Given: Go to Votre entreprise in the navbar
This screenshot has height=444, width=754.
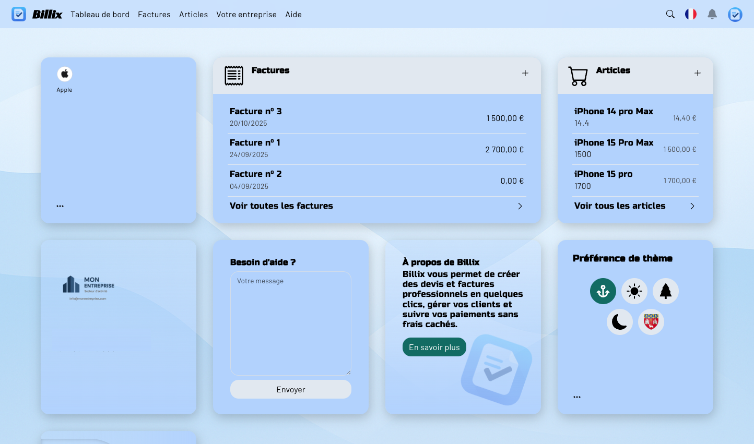Looking at the screenshot, I should coord(246,14).
